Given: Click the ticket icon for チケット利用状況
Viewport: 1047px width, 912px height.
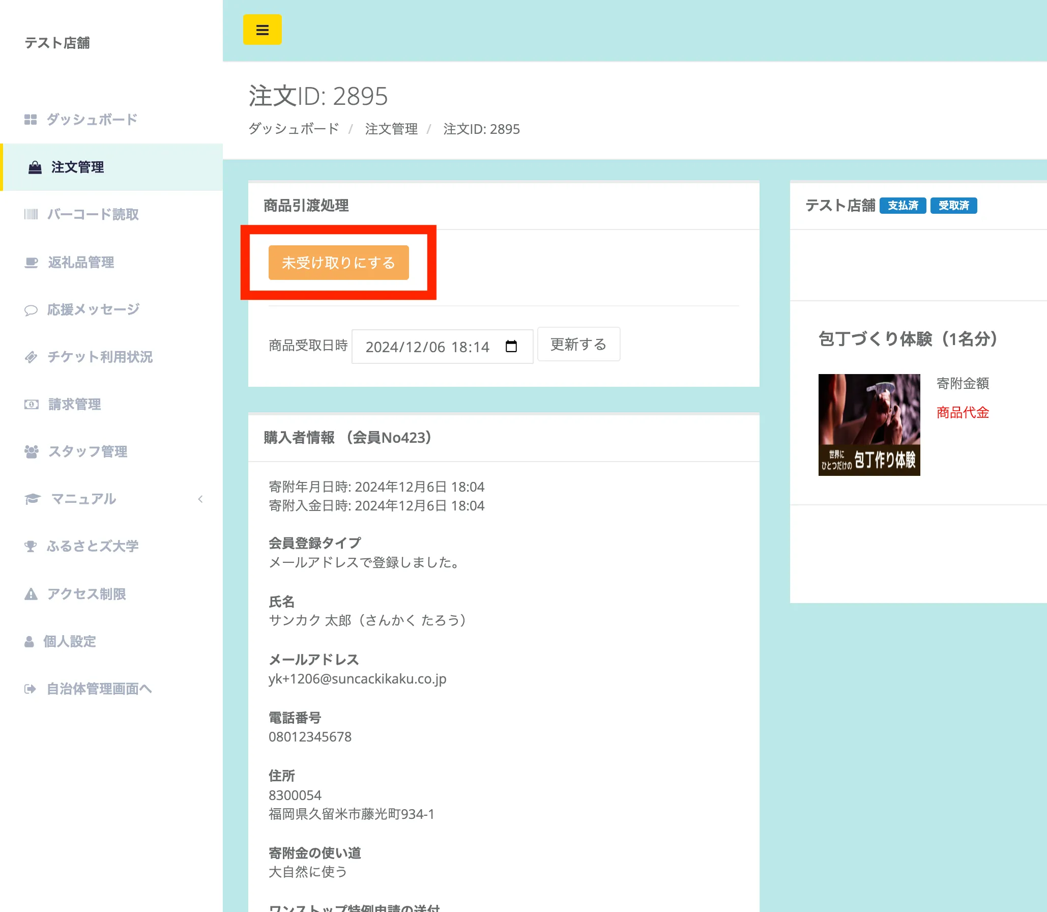Looking at the screenshot, I should coord(31,357).
